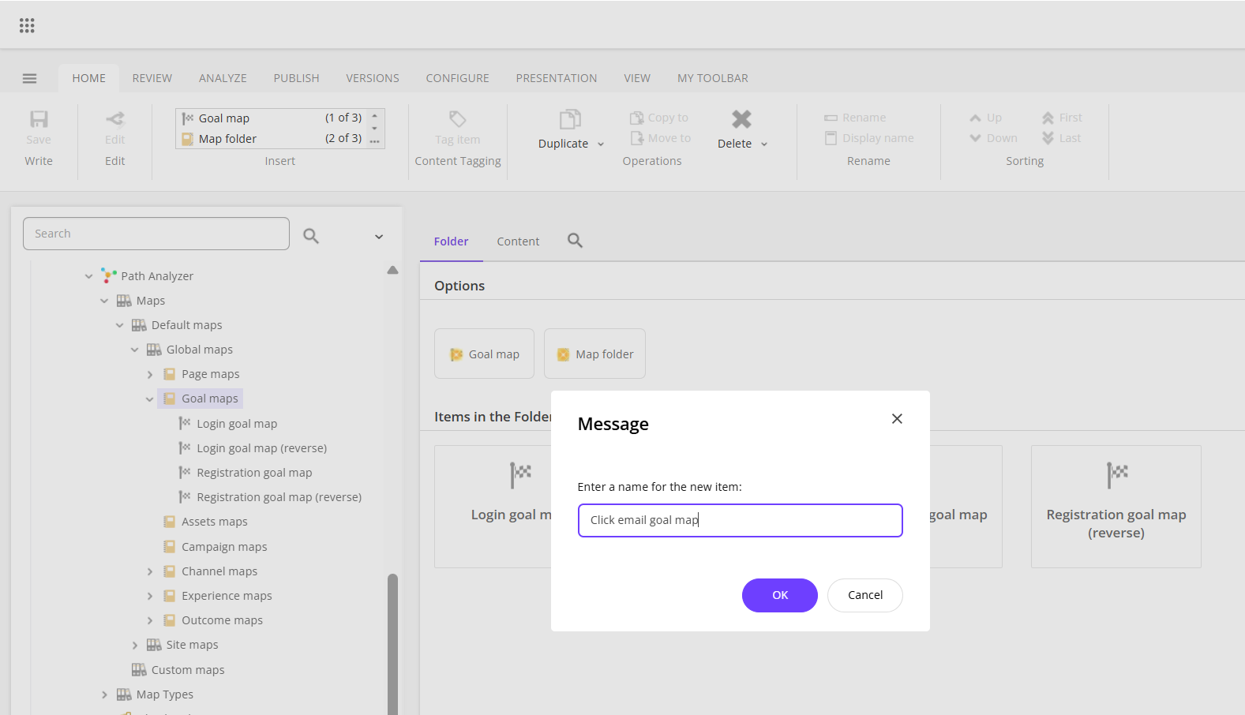The image size is (1245, 715).
Task: Open the Insert options more button
Action: tap(375, 141)
